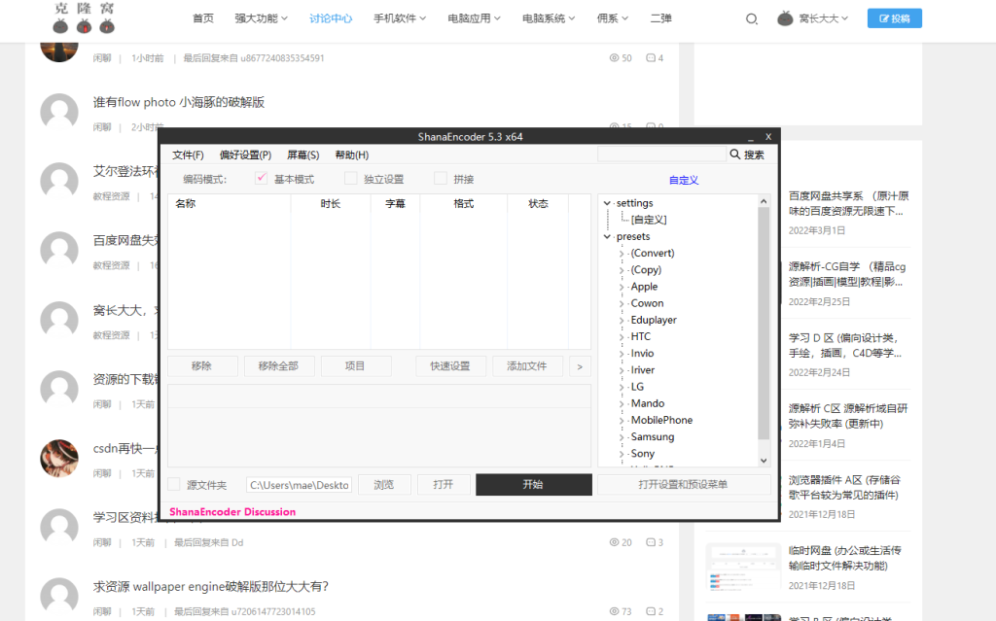This screenshot has width=996, height=621.
Task: Click the view count icon of wallpaper engine post
Action: pos(614,611)
